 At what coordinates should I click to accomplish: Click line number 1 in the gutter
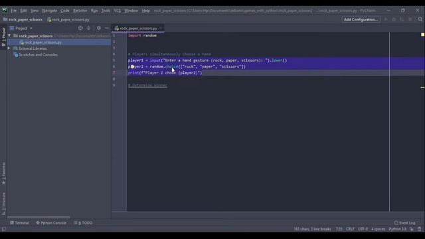(x=114, y=35)
